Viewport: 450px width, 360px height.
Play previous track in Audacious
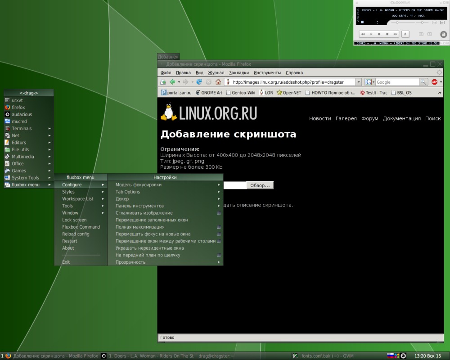click(x=363, y=34)
